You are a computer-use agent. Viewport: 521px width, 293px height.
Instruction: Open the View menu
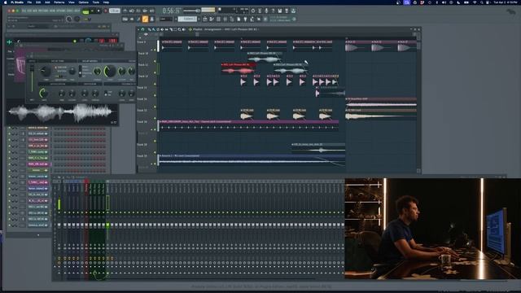click(72, 2)
